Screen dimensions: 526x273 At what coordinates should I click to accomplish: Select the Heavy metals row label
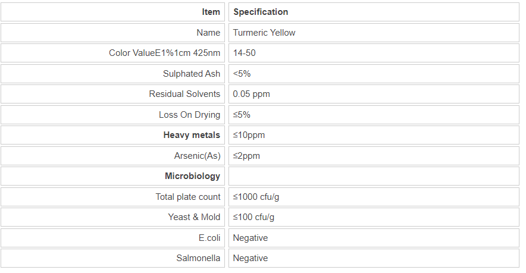coord(192,135)
